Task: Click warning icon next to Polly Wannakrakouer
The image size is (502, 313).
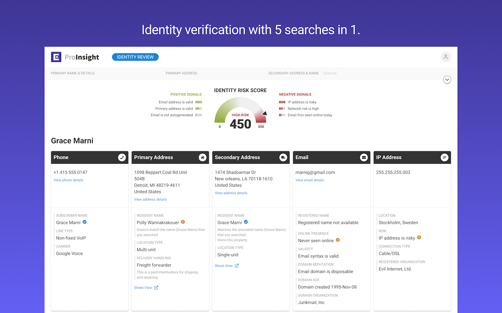Action: click(183, 222)
